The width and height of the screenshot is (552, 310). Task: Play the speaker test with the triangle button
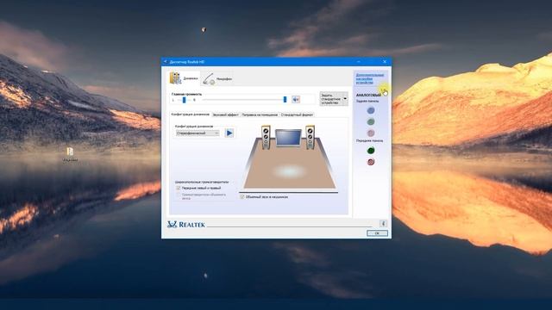pyautogui.click(x=229, y=133)
